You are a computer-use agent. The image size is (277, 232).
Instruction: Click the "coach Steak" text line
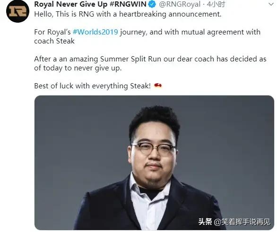[54, 41]
